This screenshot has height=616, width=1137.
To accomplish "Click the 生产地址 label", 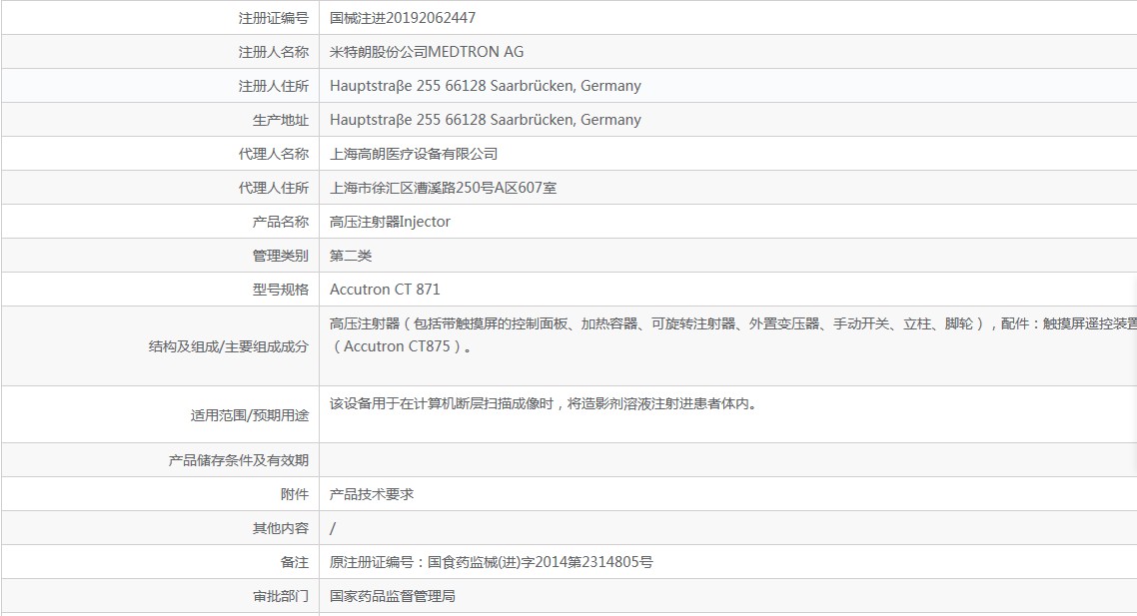I will pyautogui.click(x=281, y=120).
